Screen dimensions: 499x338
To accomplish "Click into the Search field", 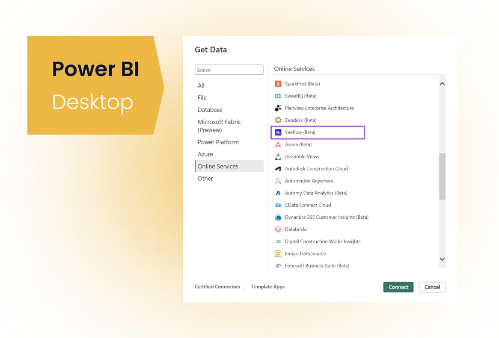I will click(229, 70).
